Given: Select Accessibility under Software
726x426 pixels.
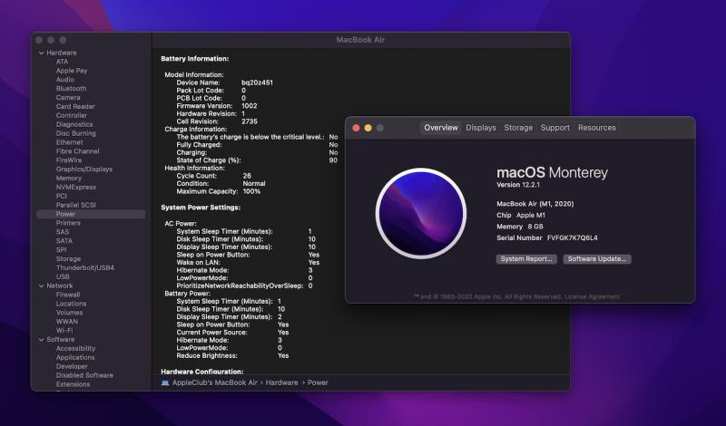Looking at the screenshot, I should 75,349.
